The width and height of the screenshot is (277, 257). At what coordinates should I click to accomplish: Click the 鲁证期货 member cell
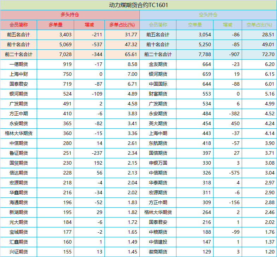19,153
